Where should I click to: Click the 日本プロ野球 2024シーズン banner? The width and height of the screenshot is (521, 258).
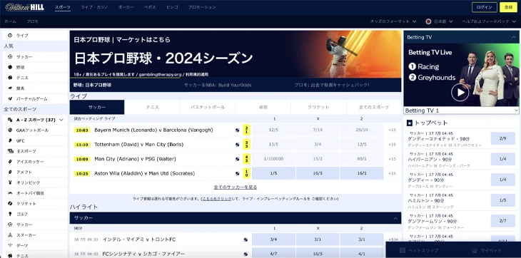tap(236, 54)
